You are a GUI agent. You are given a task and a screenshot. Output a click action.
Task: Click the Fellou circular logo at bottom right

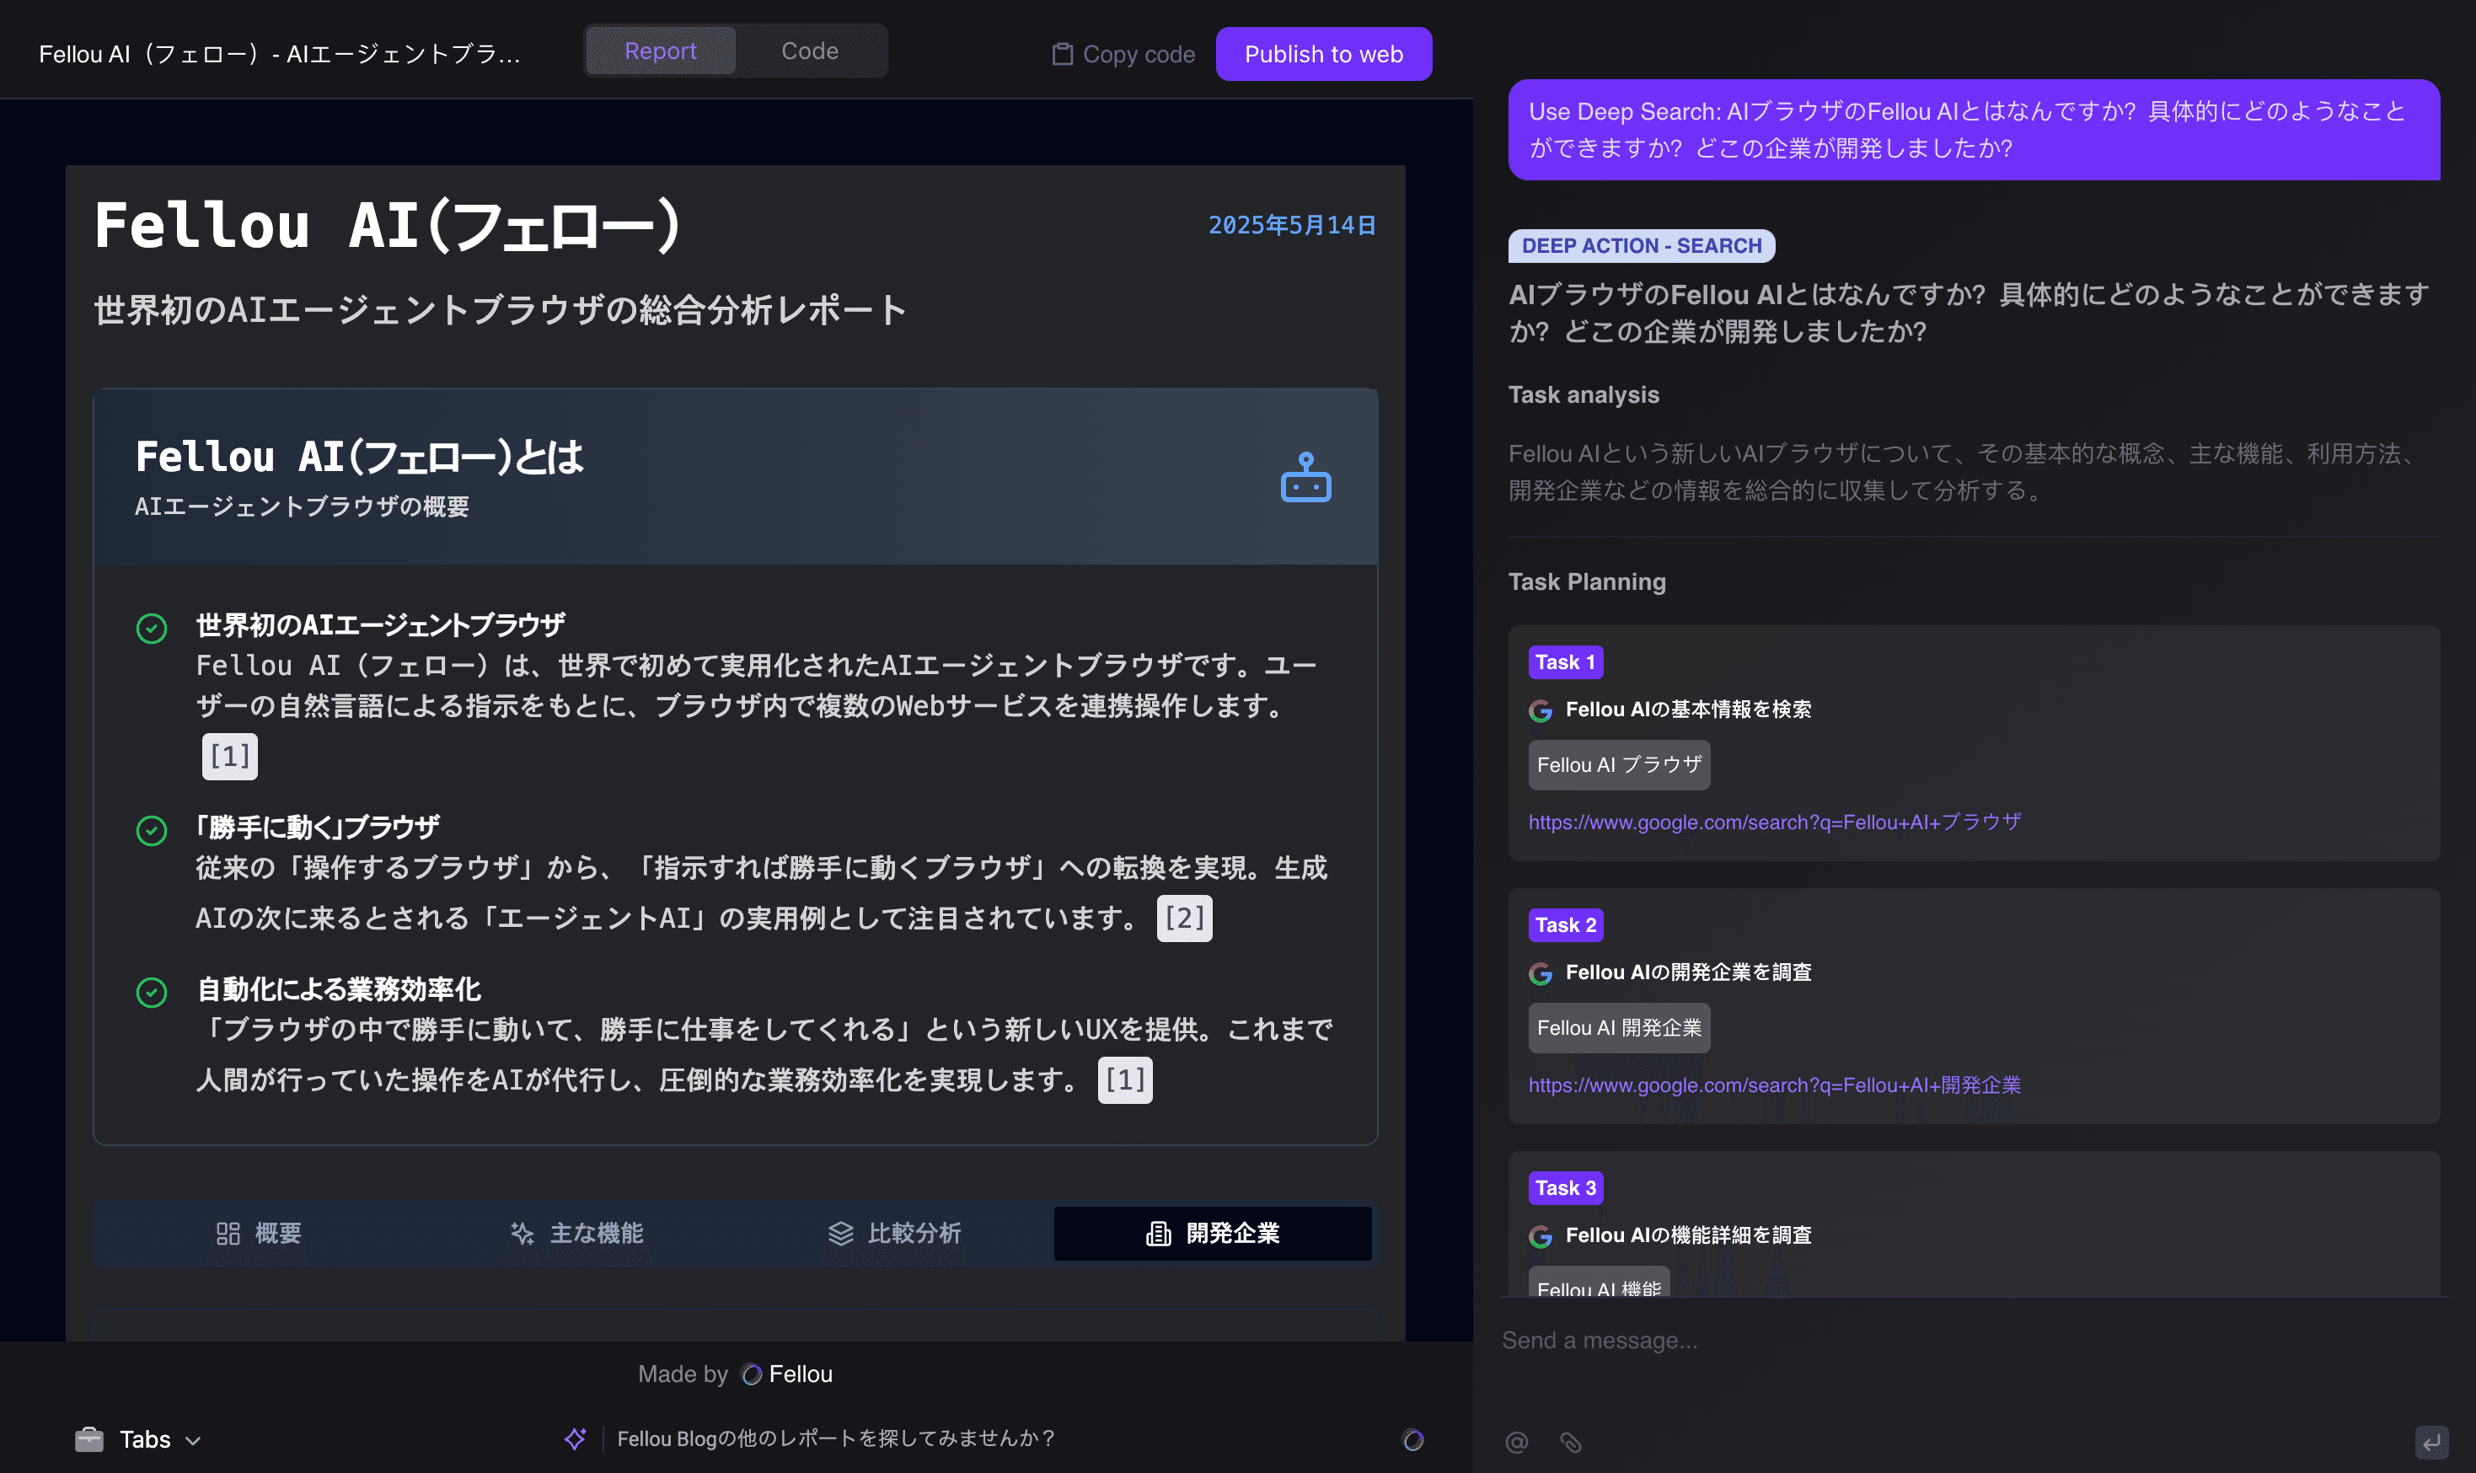1412,1439
